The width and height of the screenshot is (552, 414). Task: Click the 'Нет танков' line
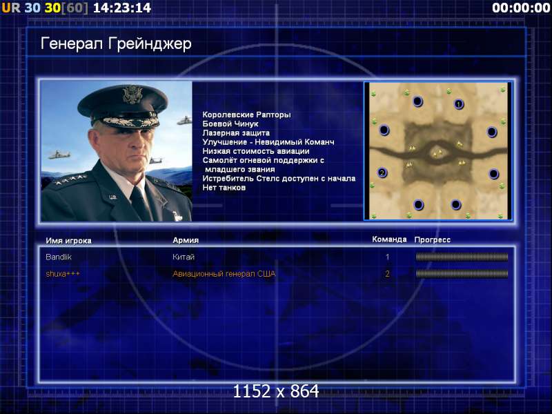point(224,188)
